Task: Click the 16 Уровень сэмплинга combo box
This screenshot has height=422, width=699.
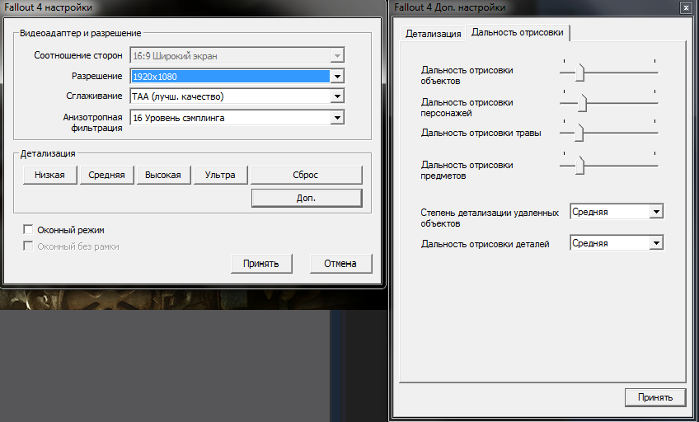Action: [x=237, y=118]
